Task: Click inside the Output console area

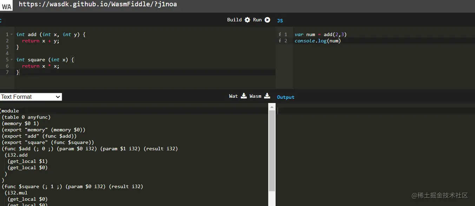Action: pyautogui.click(x=375, y=154)
